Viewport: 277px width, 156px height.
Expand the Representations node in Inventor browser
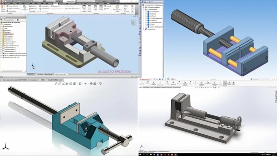(x=1, y=26)
